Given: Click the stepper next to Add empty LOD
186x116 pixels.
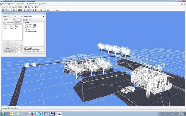Looking at the screenshot, I should pos(21,52).
